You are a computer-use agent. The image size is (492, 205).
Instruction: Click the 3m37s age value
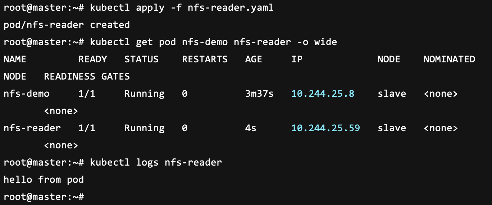(x=259, y=94)
